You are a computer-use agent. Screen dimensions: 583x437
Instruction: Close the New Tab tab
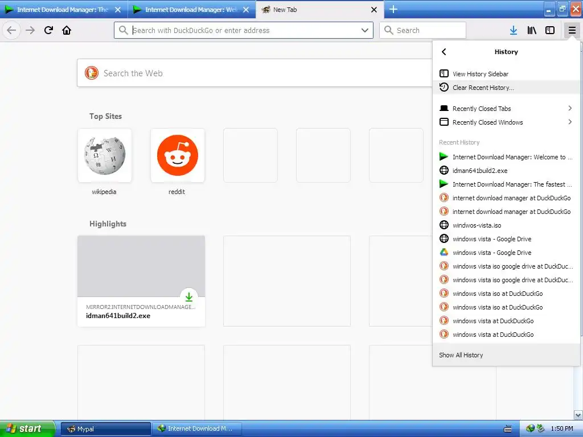coord(374,10)
